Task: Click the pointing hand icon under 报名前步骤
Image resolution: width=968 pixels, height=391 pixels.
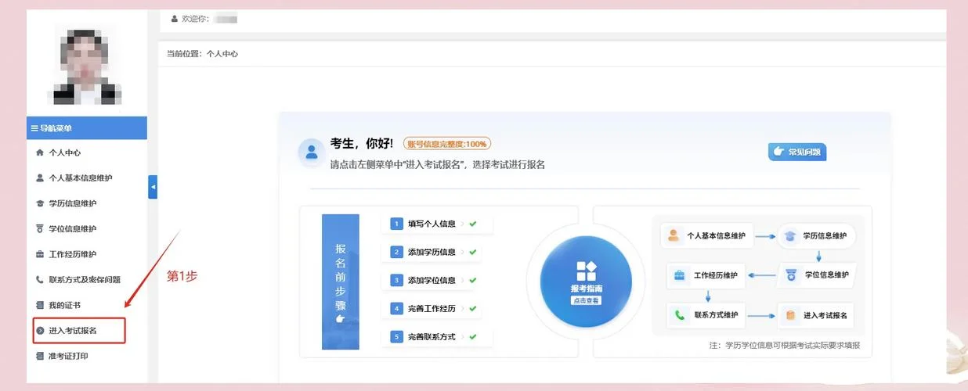Action: click(340, 318)
